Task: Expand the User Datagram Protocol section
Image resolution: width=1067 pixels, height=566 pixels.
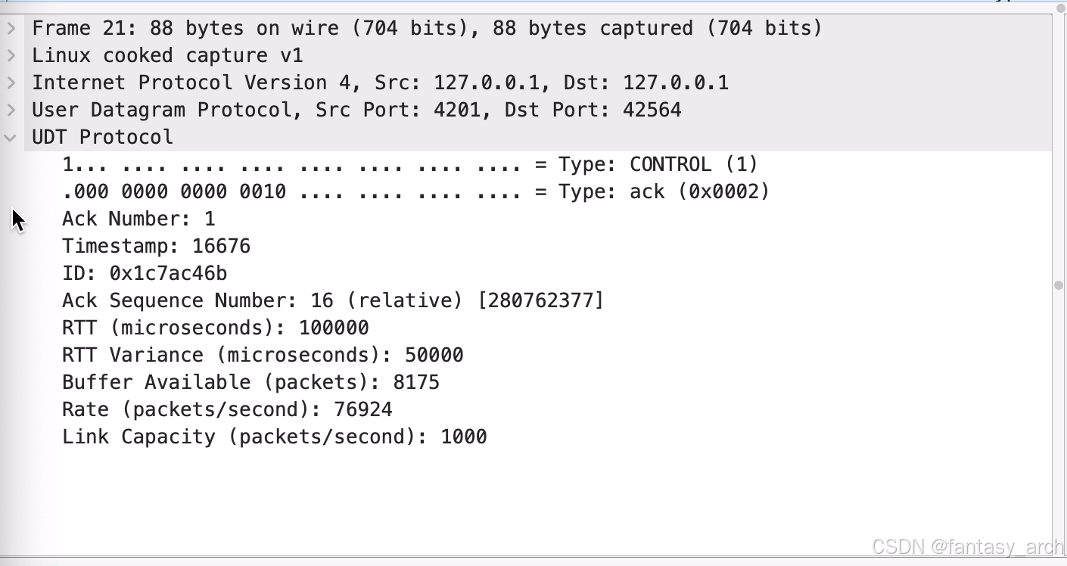Action: (11, 110)
